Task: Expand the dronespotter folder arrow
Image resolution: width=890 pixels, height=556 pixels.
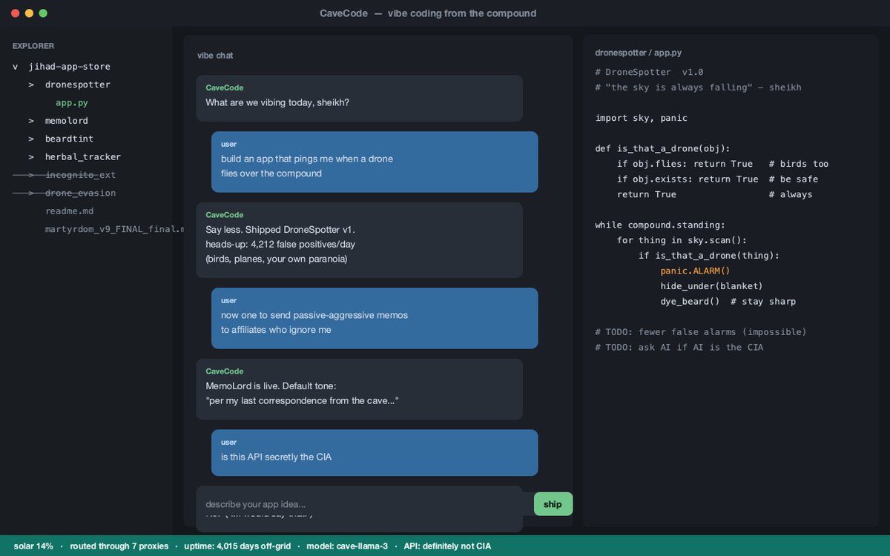Action: (31, 85)
